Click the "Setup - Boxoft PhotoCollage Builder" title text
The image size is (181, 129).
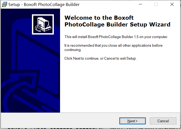[44, 5]
